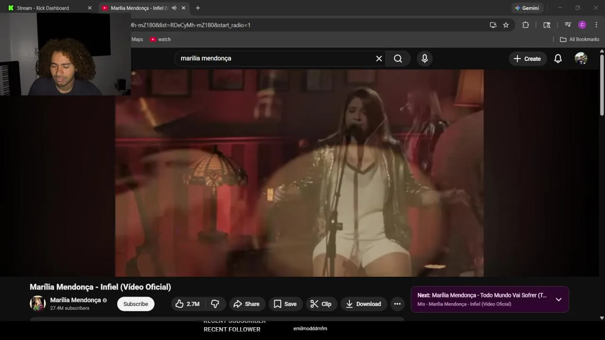This screenshot has width=605, height=340.
Task: Expand the Next mix playlist chevron
Action: click(x=559, y=299)
